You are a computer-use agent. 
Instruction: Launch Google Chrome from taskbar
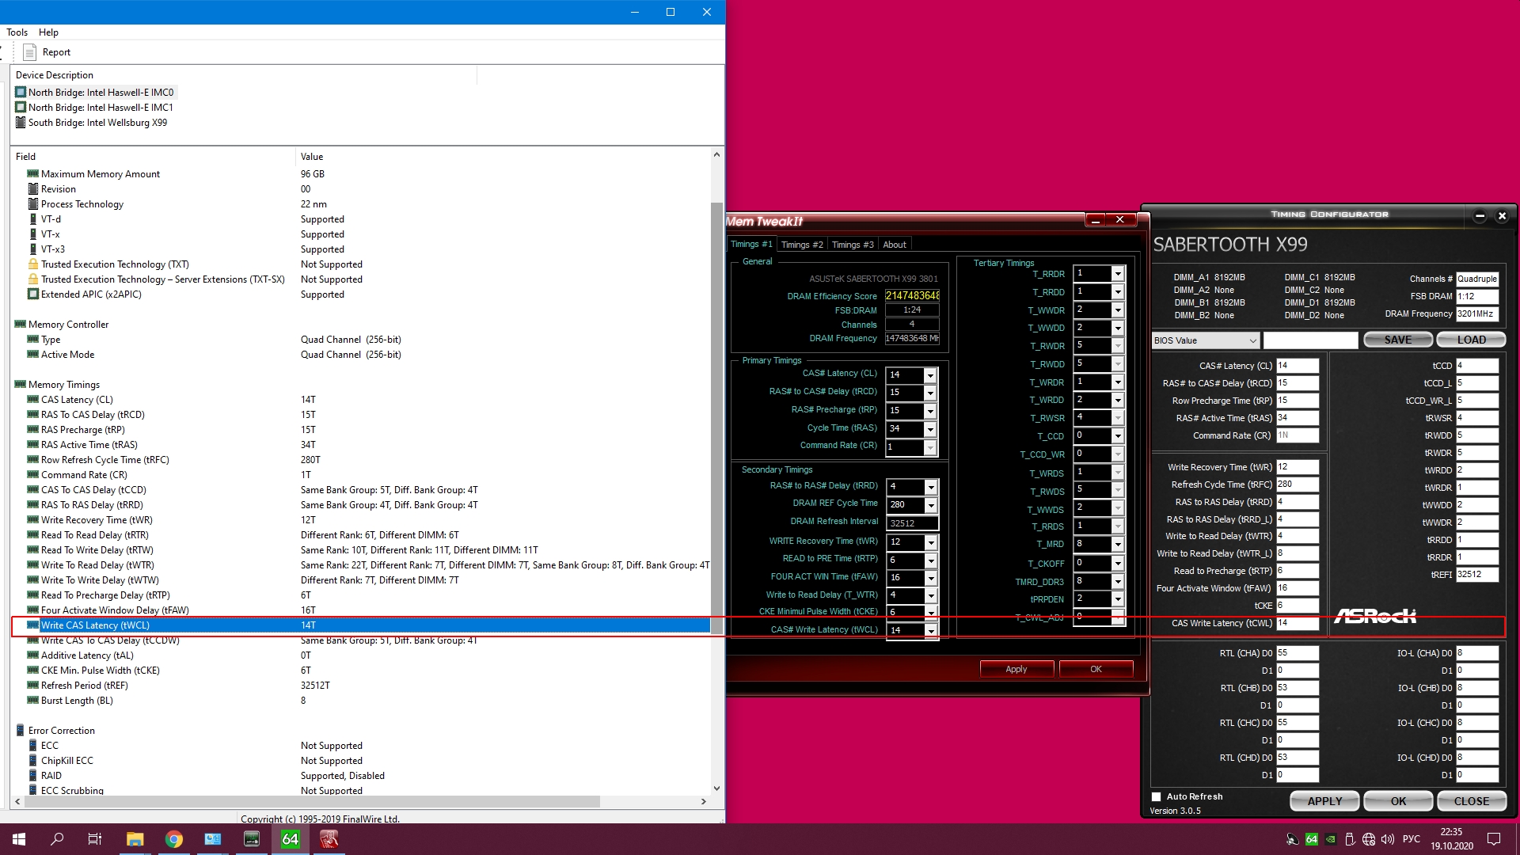click(173, 839)
